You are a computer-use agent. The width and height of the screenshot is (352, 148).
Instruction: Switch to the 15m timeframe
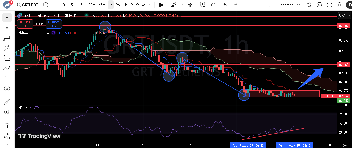tap(82, 5)
